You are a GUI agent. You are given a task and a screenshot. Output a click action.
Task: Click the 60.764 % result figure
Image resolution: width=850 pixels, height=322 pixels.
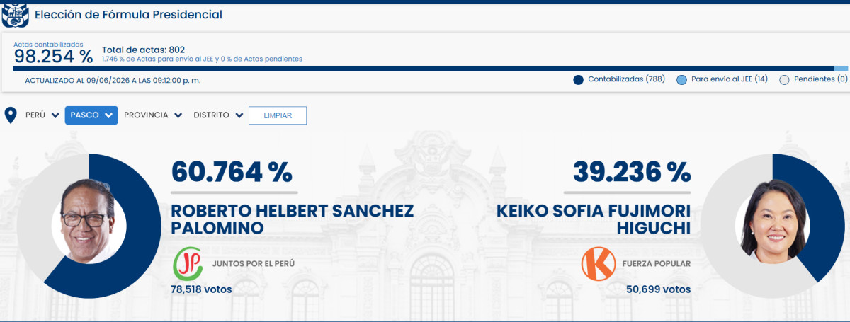pyautogui.click(x=232, y=171)
